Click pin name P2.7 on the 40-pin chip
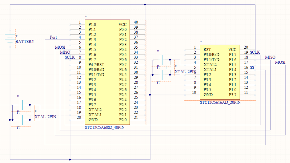This screenshot has height=163, width=290. click(x=123, y=84)
